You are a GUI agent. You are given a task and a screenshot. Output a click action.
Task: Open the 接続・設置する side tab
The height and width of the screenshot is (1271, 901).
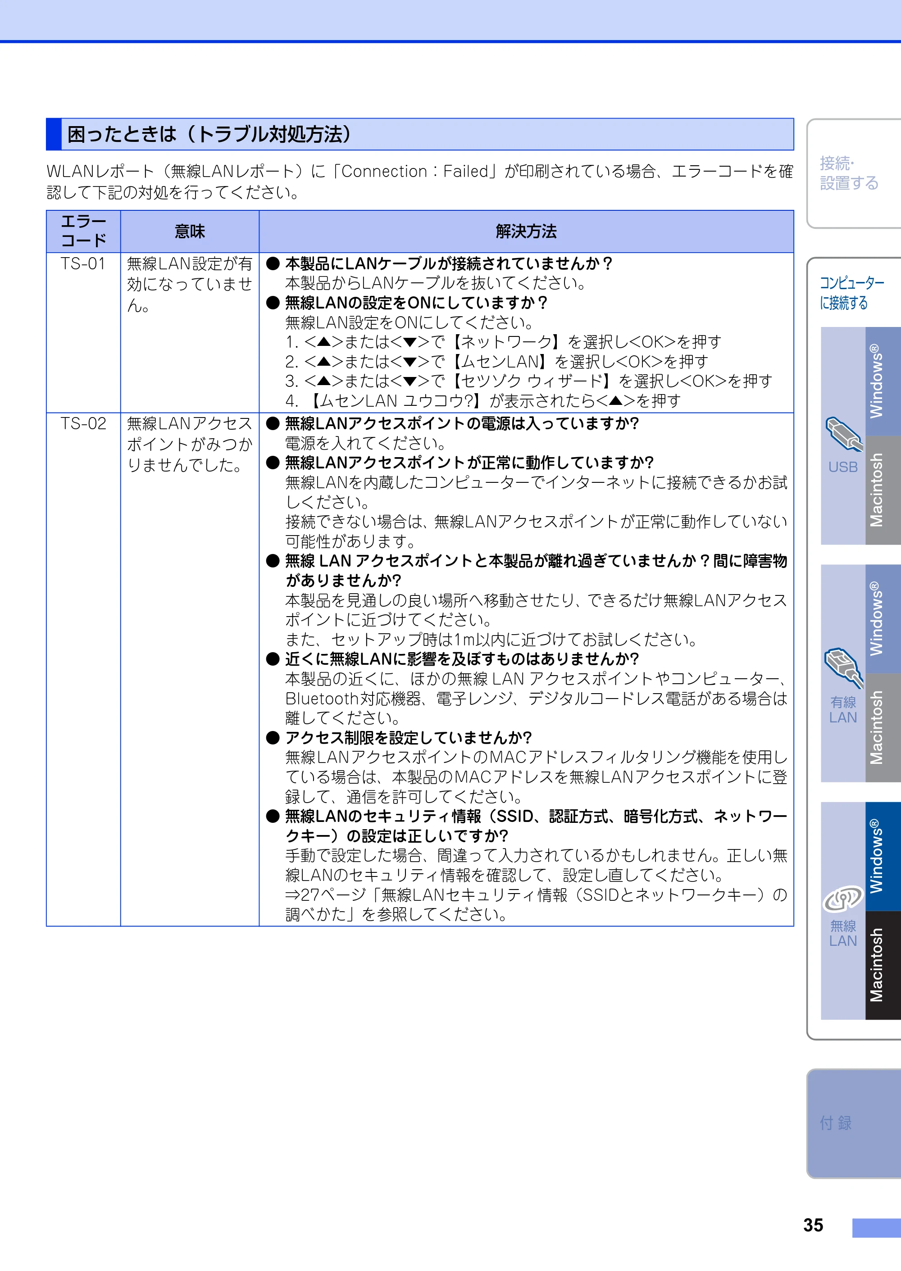(854, 173)
